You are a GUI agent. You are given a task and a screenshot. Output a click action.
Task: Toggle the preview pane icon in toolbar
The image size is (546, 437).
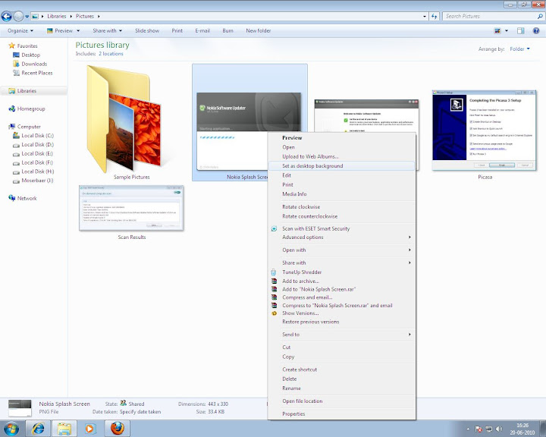522,31
